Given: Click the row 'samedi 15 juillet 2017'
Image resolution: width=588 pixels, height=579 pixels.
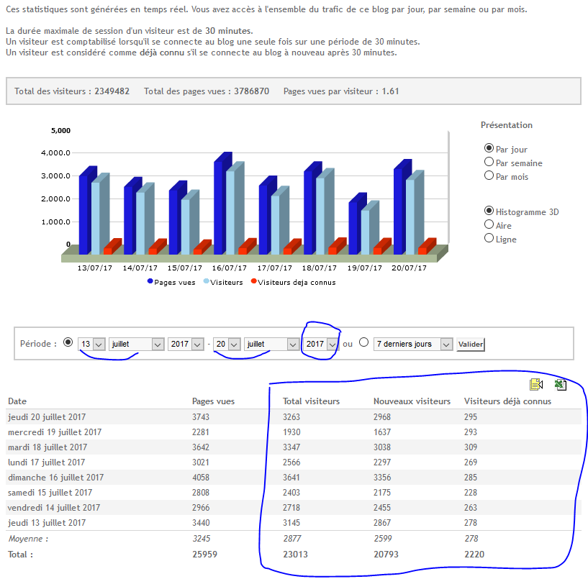Looking at the screenshot, I should point(294,493).
